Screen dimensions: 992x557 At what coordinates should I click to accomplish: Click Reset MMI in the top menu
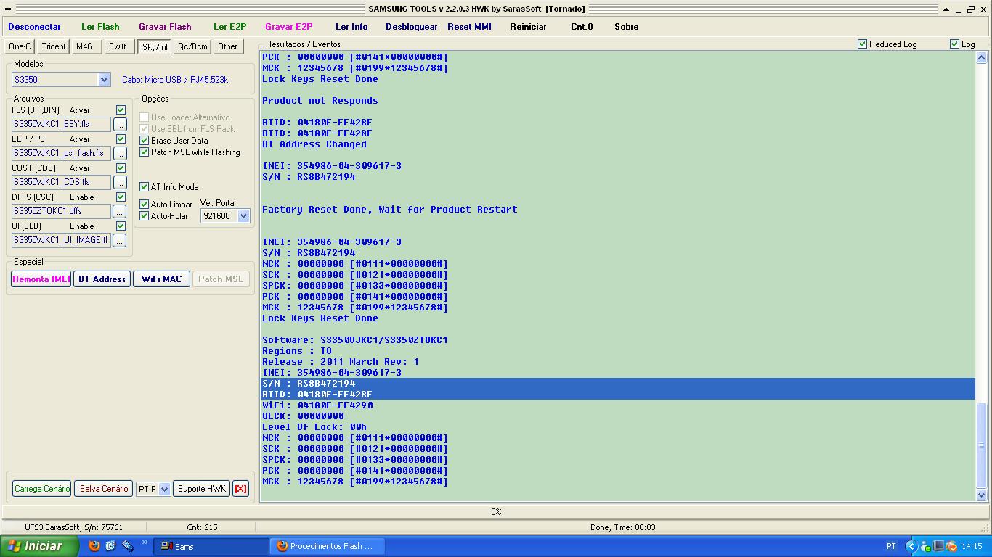[x=469, y=27]
